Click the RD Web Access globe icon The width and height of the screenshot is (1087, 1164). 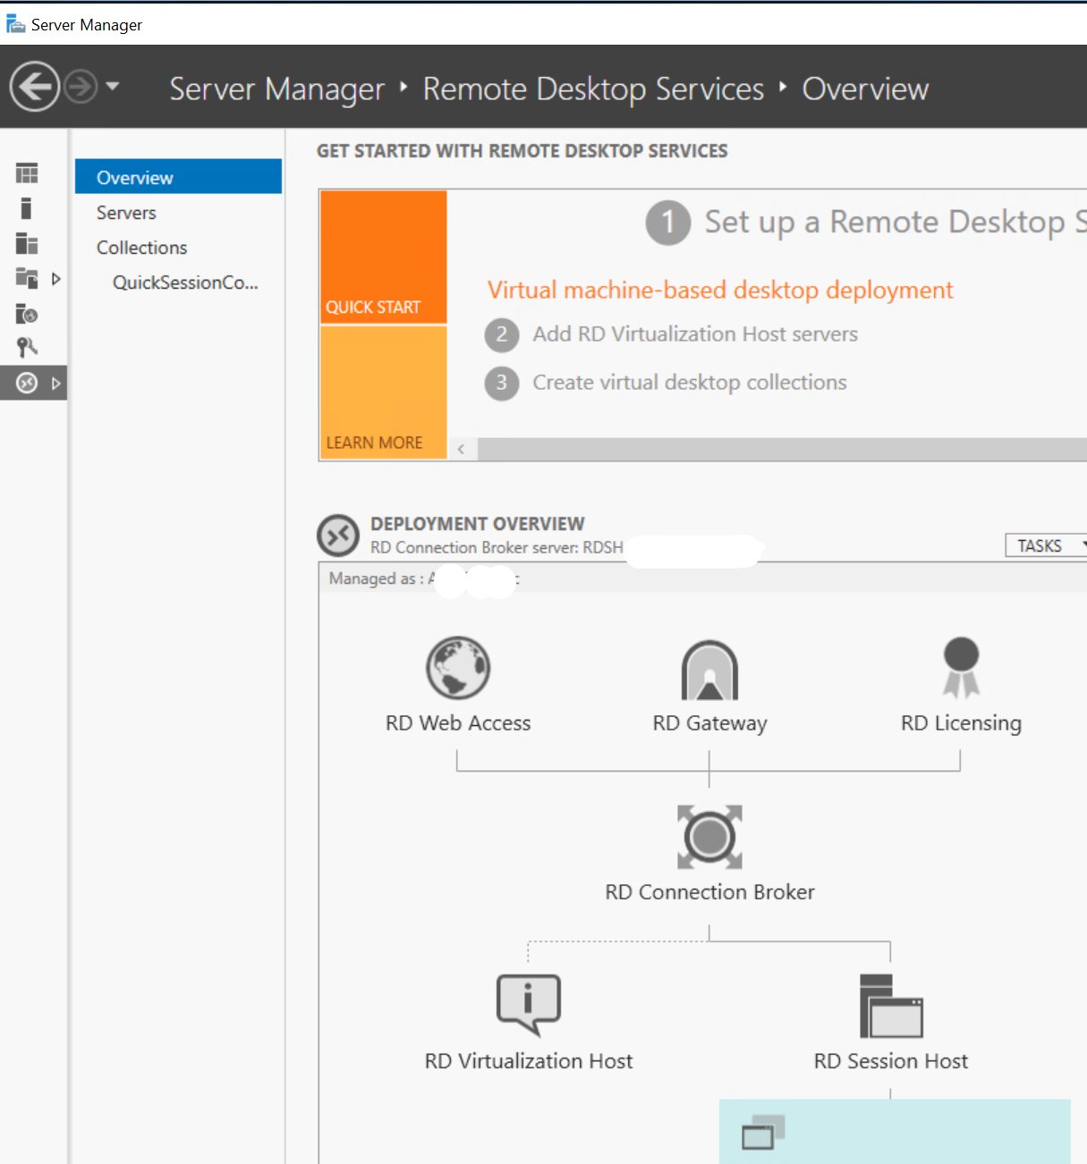pyautogui.click(x=458, y=668)
